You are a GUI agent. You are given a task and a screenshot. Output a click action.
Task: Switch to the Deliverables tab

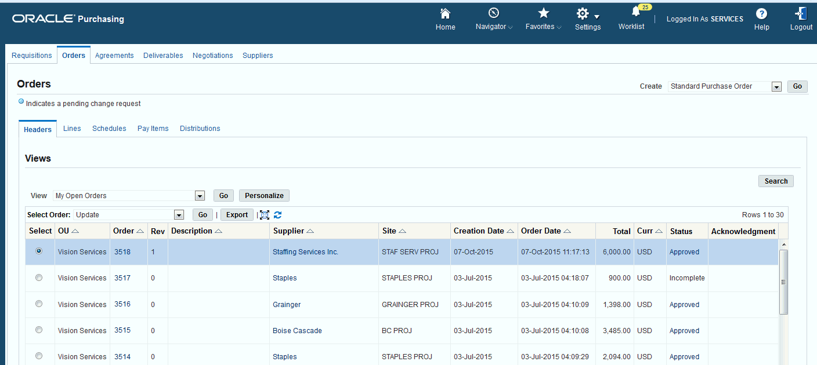[x=163, y=56]
